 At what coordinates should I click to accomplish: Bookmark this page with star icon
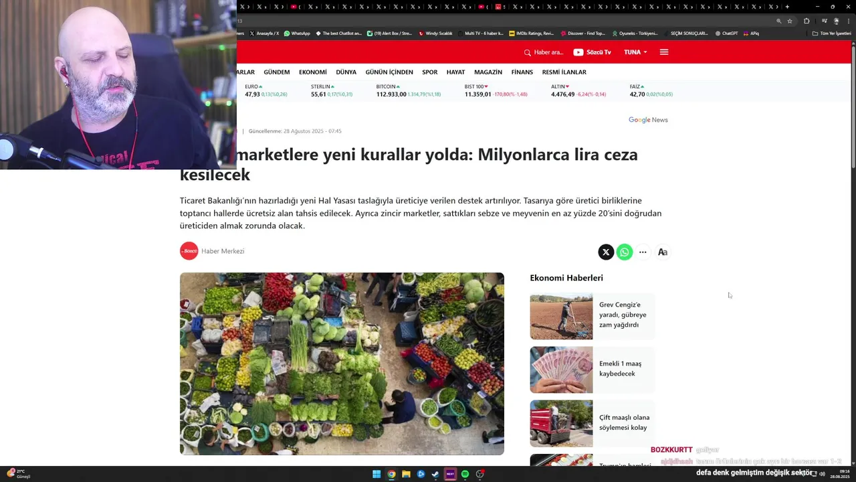(790, 21)
